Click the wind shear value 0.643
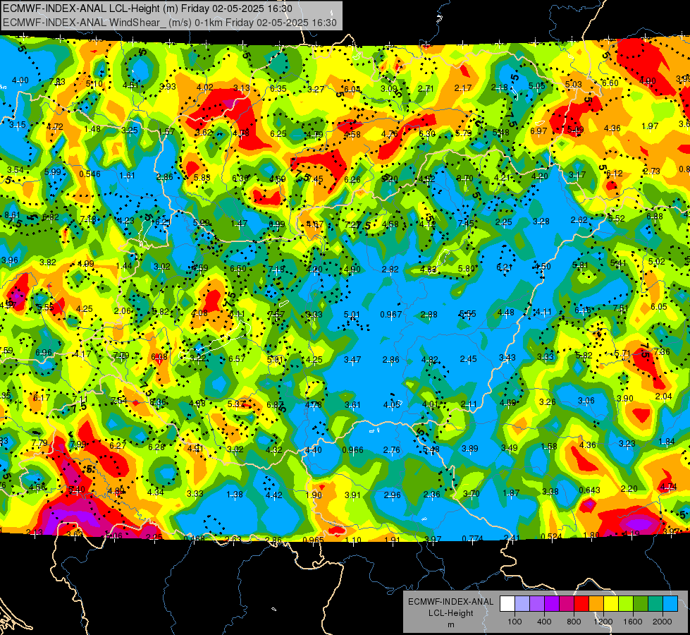 click(x=590, y=490)
